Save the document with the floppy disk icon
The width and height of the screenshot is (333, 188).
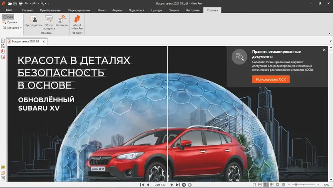coord(15,3)
